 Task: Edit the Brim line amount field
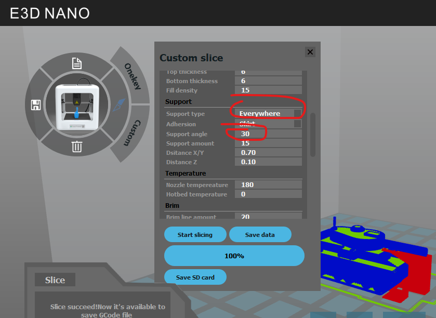tap(268, 216)
